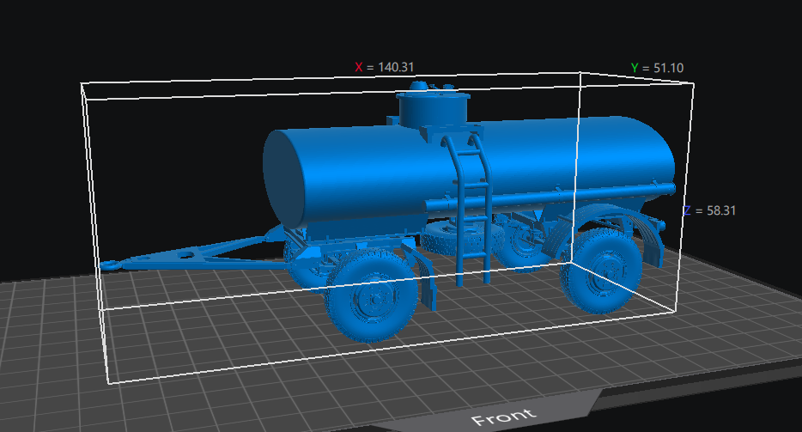Click the Z = 58.31 dimension label

click(709, 210)
